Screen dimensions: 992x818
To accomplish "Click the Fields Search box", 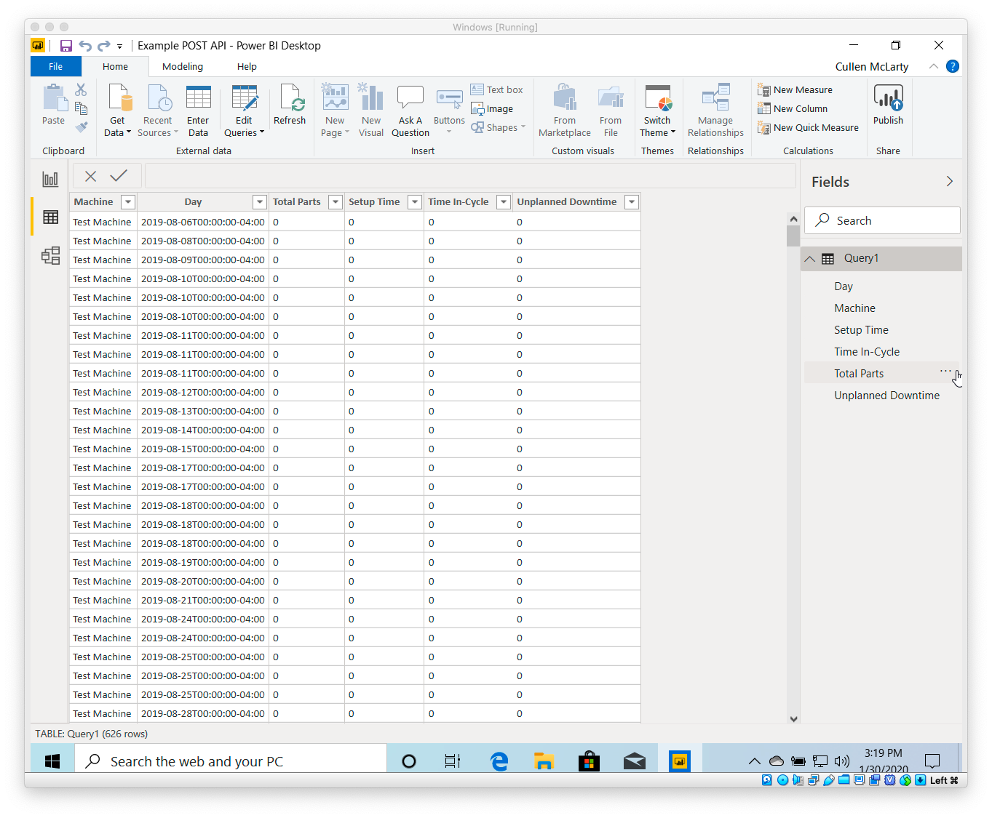I will click(882, 220).
